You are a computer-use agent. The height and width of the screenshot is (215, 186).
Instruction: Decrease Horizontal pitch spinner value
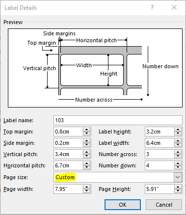pos(86,167)
